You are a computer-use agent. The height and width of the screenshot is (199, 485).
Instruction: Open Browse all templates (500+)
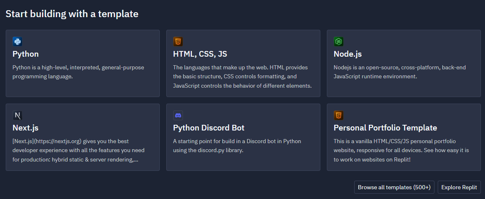tap(394, 187)
